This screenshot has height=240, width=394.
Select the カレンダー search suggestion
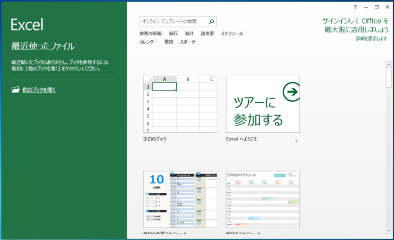click(x=148, y=42)
